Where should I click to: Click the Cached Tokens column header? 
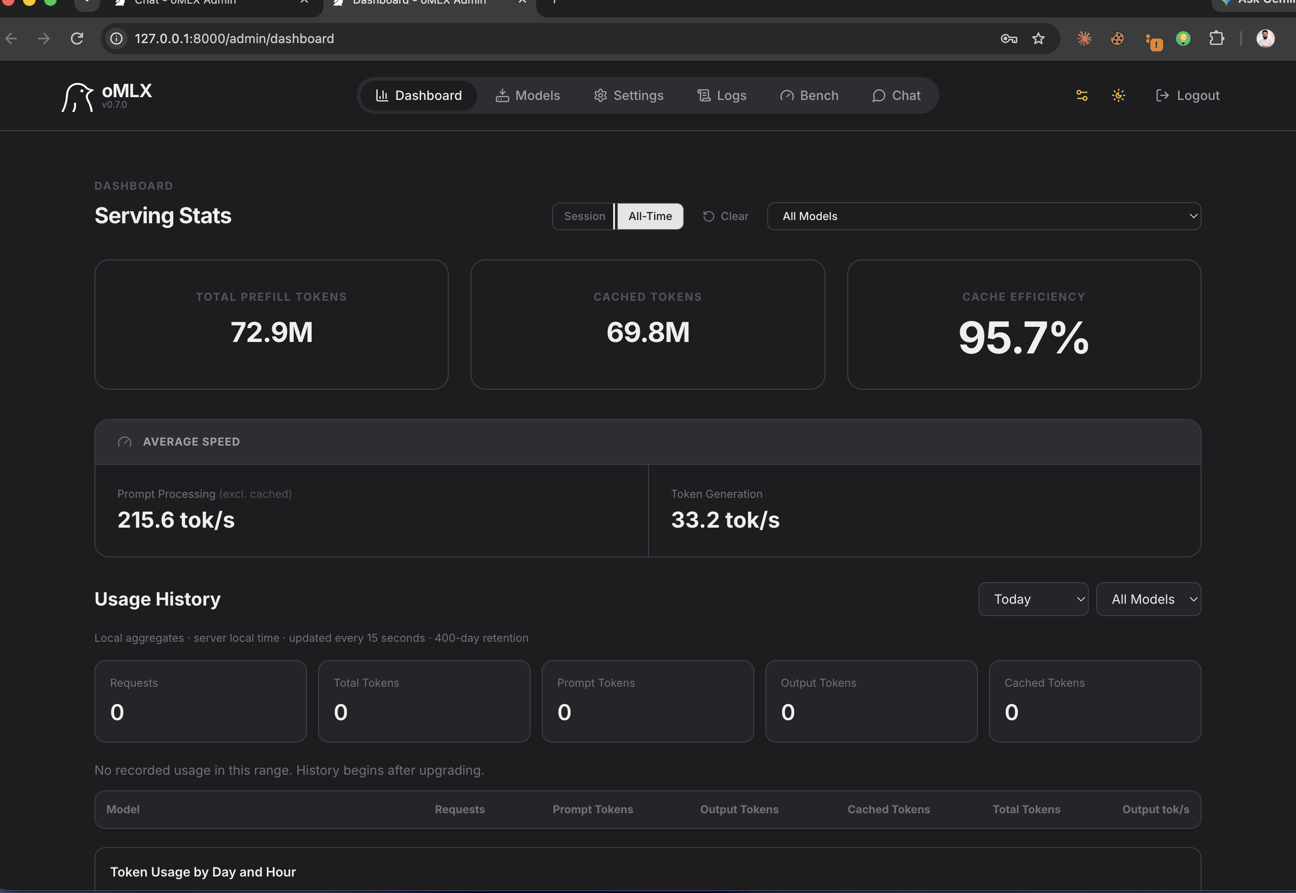[x=888, y=809]
